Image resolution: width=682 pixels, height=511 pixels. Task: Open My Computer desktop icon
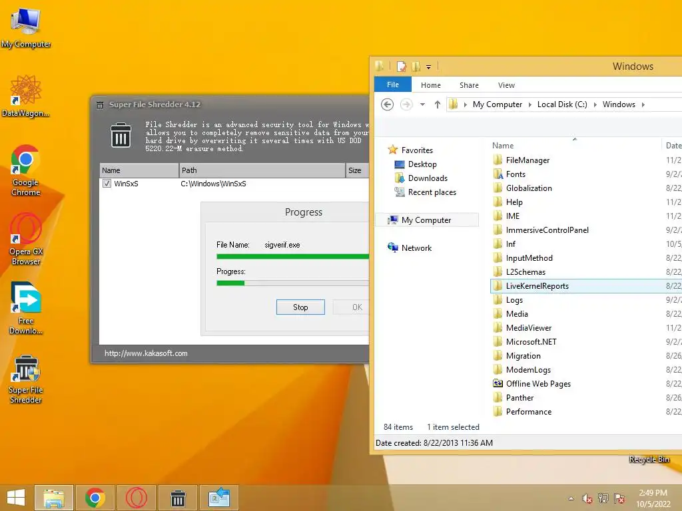coord(26,28)
